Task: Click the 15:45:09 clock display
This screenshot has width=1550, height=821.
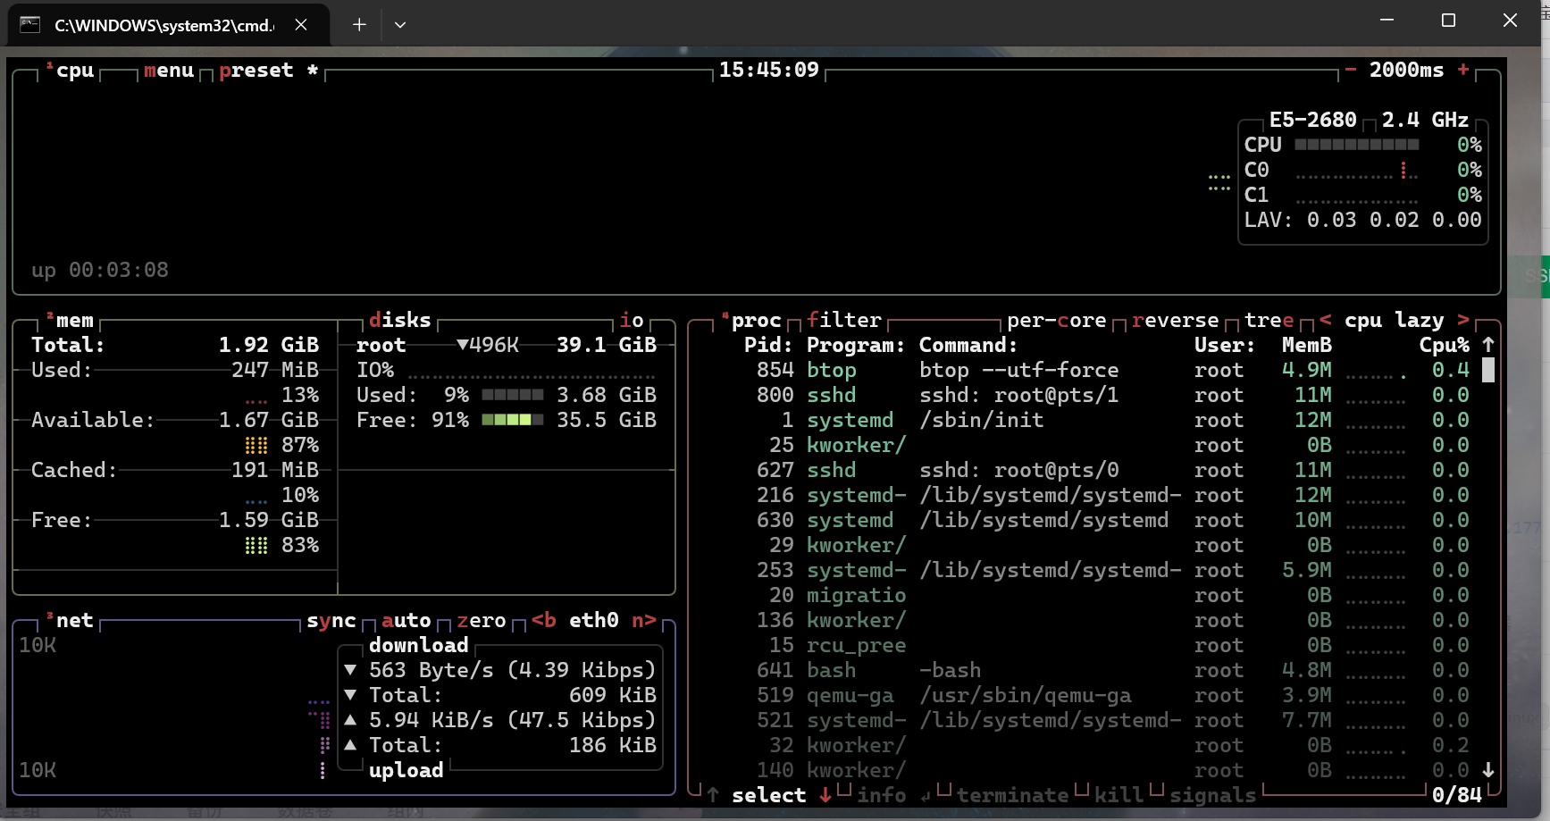Action: tap(769, 70)
